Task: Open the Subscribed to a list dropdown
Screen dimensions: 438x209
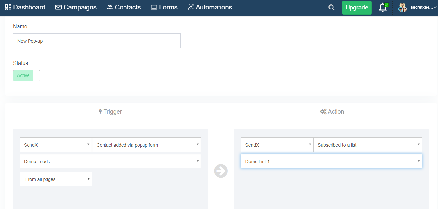Action: pyautogui.click(x=368, y=145)
